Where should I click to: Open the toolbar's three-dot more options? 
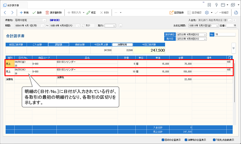click(116, 13)
